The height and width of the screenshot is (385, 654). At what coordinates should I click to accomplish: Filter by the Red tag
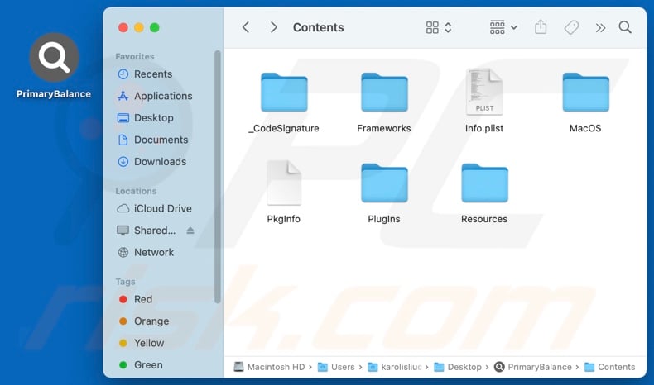[x=136, y=299]
